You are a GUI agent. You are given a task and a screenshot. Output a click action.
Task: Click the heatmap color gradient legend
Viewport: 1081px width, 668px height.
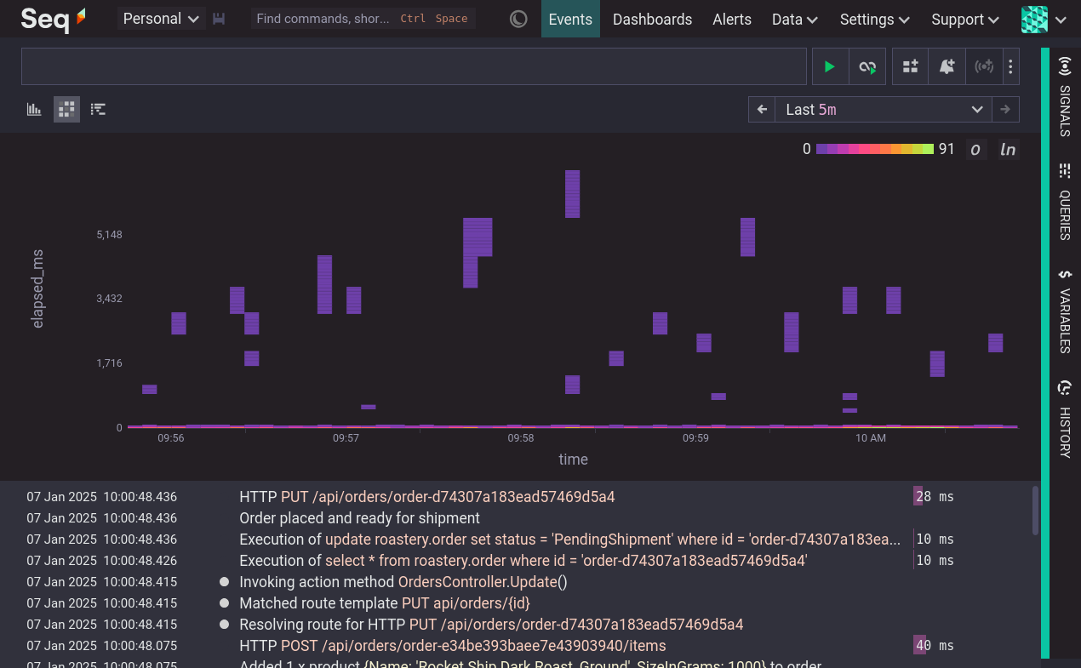(x=874, y=149)
